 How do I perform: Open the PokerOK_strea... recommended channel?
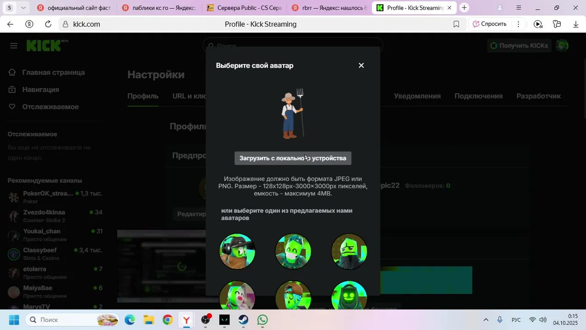point(55,197)
